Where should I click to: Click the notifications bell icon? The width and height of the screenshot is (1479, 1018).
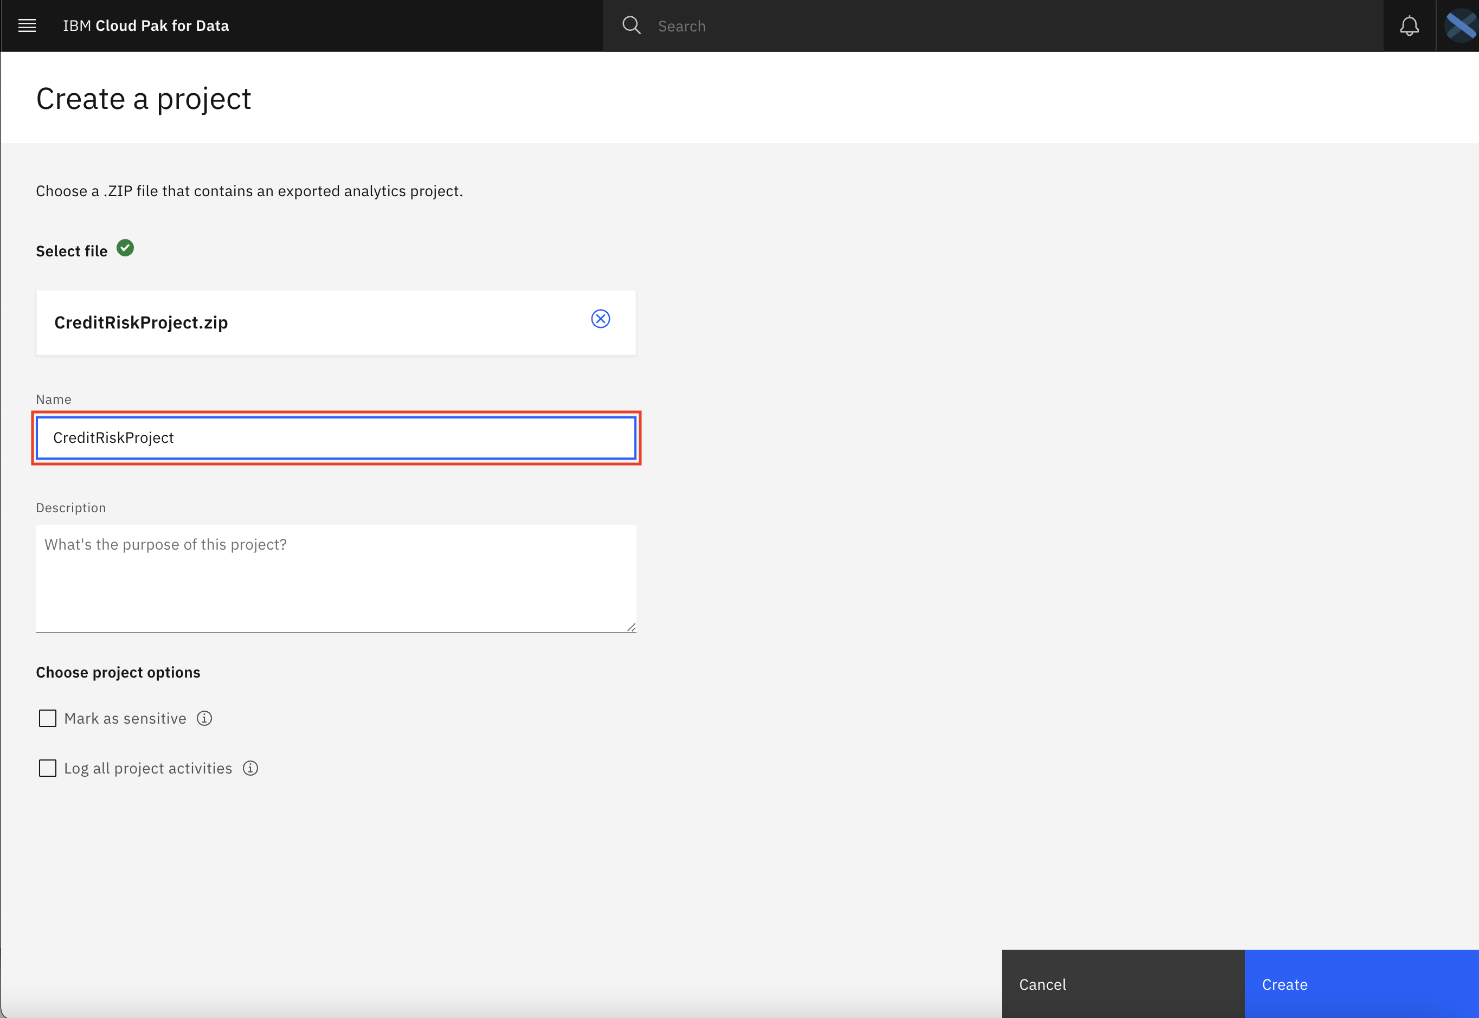(1409, 26)
